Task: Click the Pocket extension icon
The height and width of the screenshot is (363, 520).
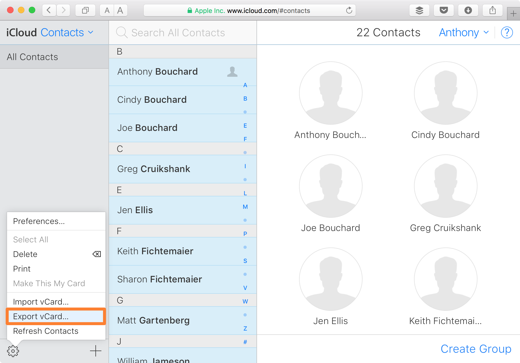Action: 444,11
